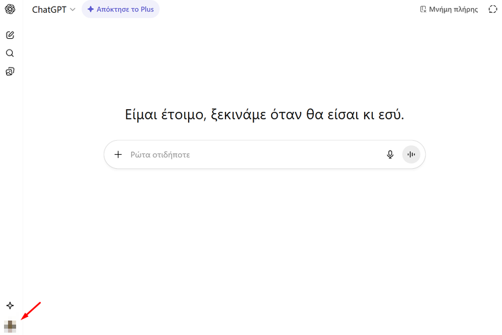Launch voice mode with the waveform button

[411, 155]
